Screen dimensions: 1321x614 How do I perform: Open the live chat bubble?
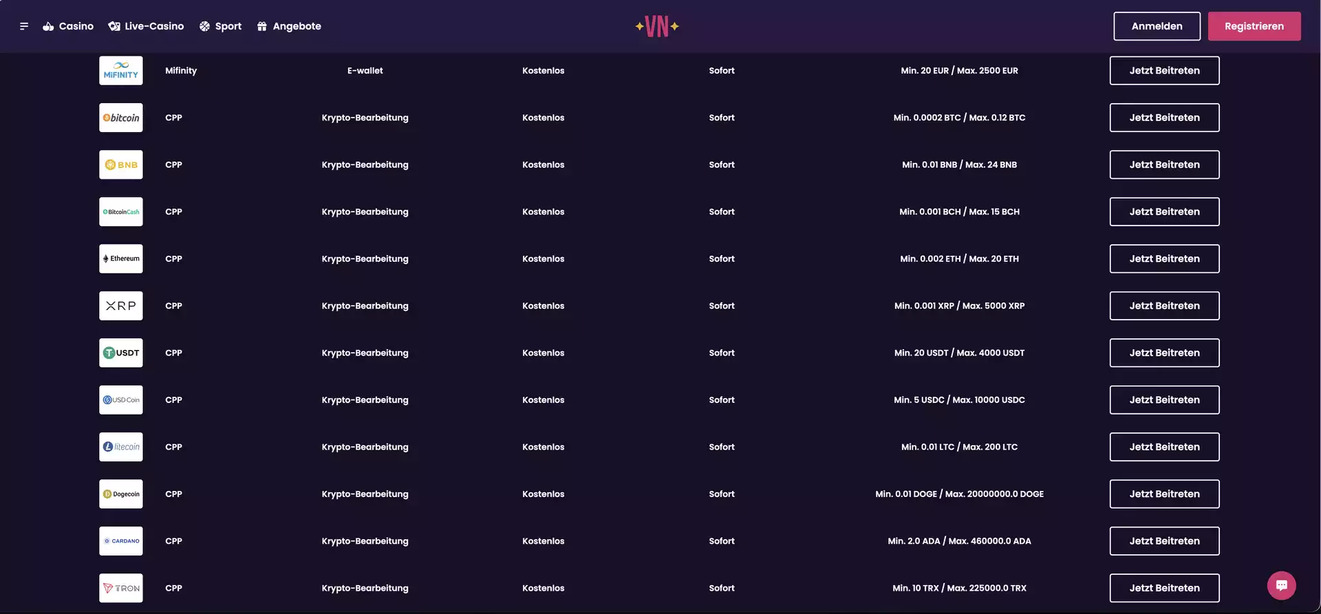pos(1281,585)
